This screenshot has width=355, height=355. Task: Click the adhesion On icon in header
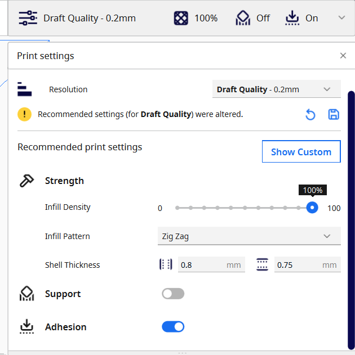pyautogui.click(x=292, y=18)
